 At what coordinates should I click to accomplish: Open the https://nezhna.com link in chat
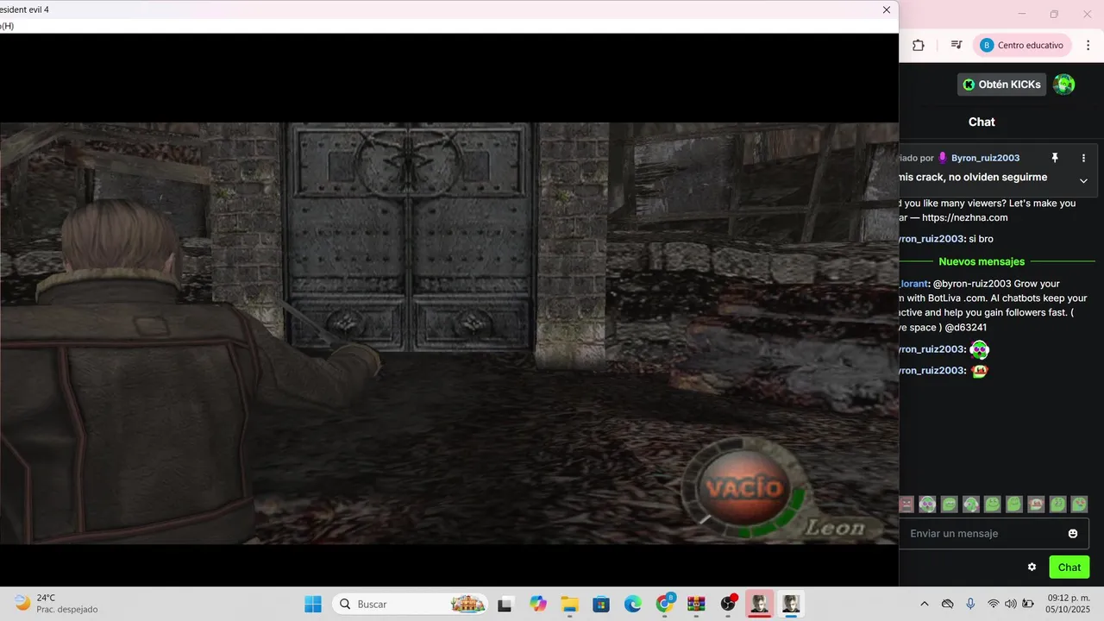(964, 217)
